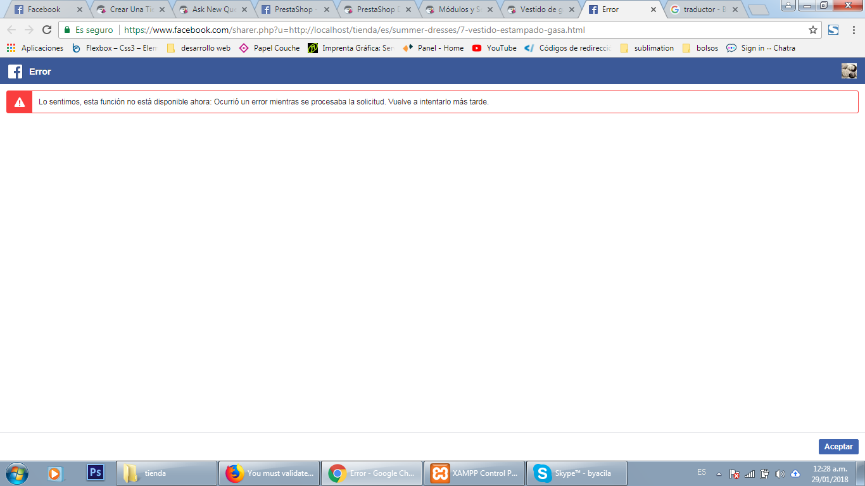Open the YouTube bookmark
Screen dimensions: 865x486
(494, 48)
